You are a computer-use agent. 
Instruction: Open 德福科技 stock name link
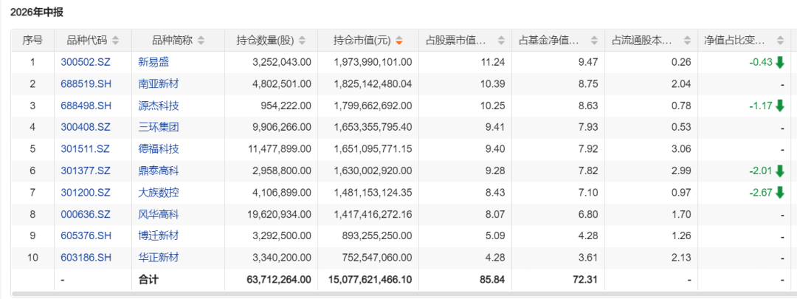pyautogui.click(x=159, y=149)
